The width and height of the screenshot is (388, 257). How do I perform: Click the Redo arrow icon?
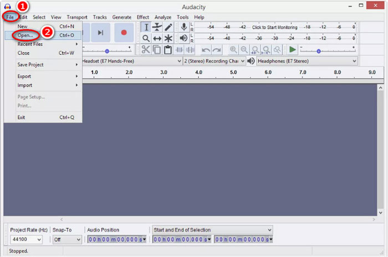click(x=217, y=50)
